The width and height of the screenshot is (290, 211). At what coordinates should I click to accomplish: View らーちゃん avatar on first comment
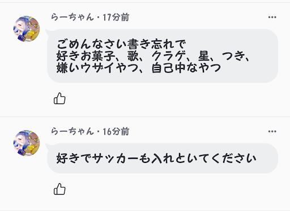click(x=27, y=29)
